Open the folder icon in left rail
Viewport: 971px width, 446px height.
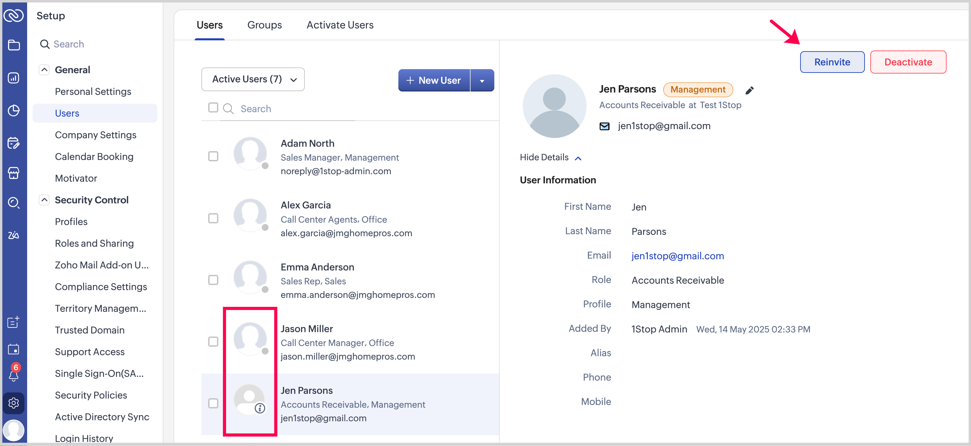click(x=14, y=45)
